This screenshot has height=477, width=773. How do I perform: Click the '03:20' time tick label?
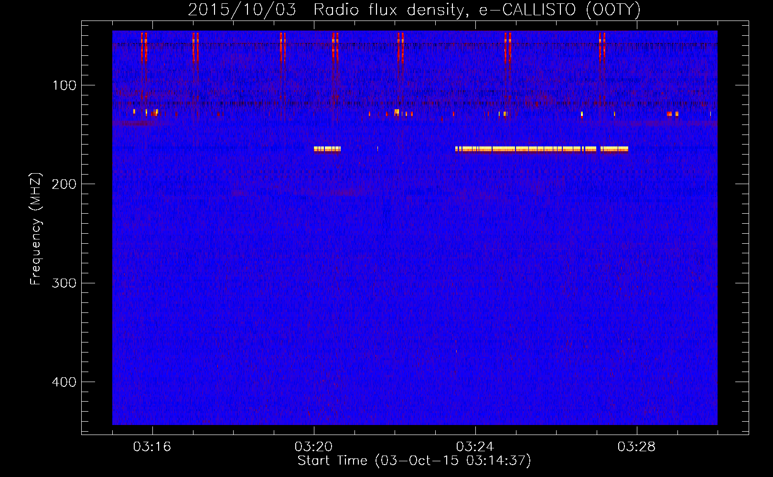(x=313, y=447)
